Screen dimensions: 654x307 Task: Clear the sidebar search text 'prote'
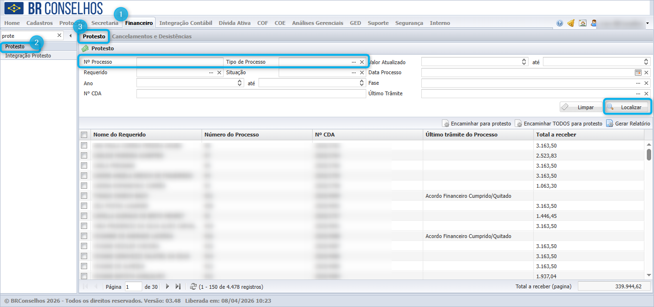[x=59, y=35]
